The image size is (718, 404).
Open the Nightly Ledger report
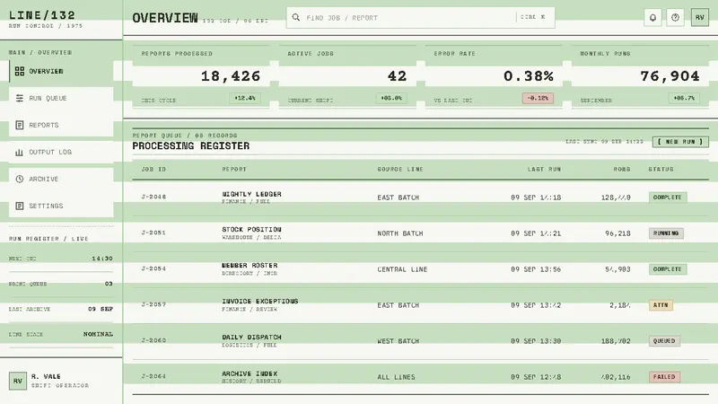pos(251,194)
